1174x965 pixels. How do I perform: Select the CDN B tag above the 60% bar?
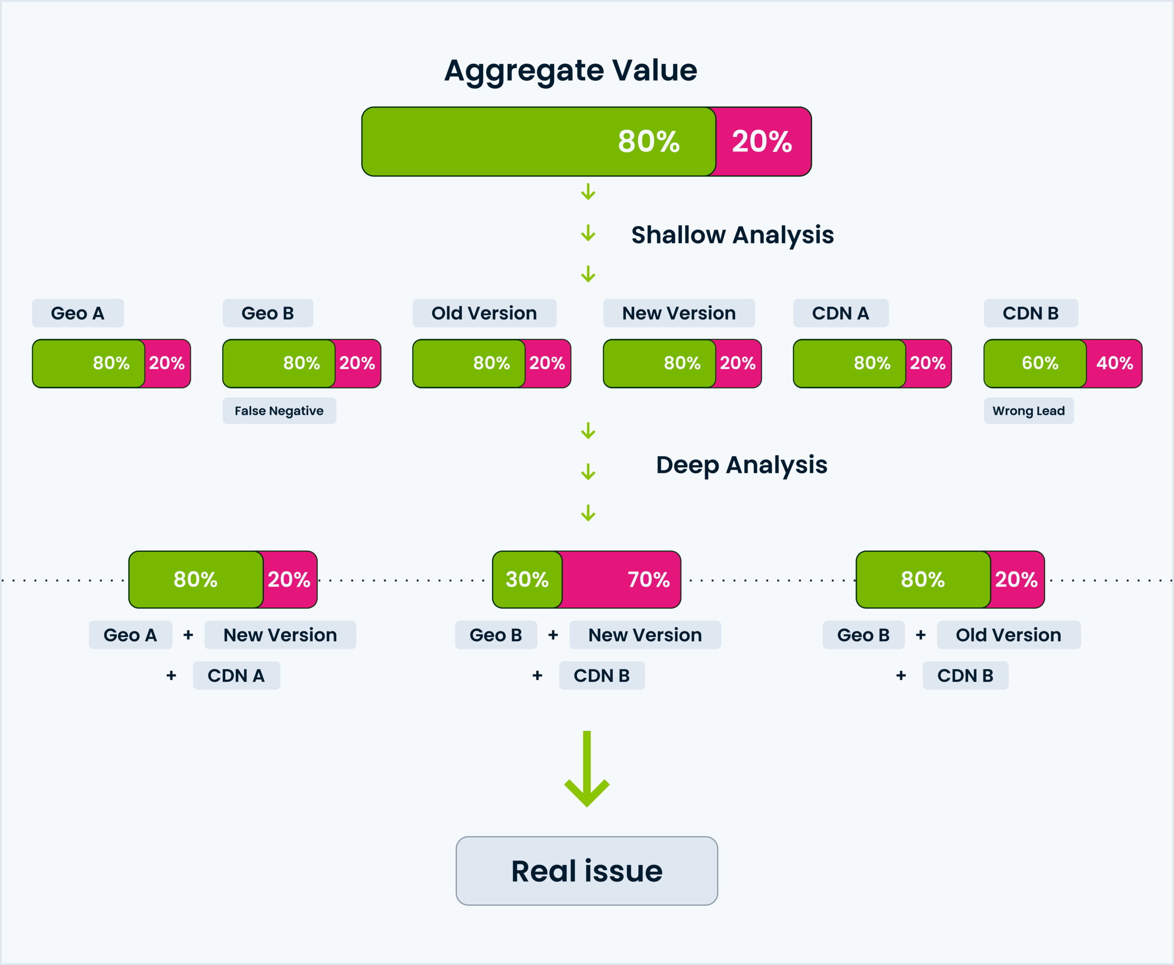[1030, 313]
